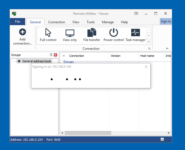Open the Manage tab
The width and height of the screenshot is (185, 150).
[108, 22]
